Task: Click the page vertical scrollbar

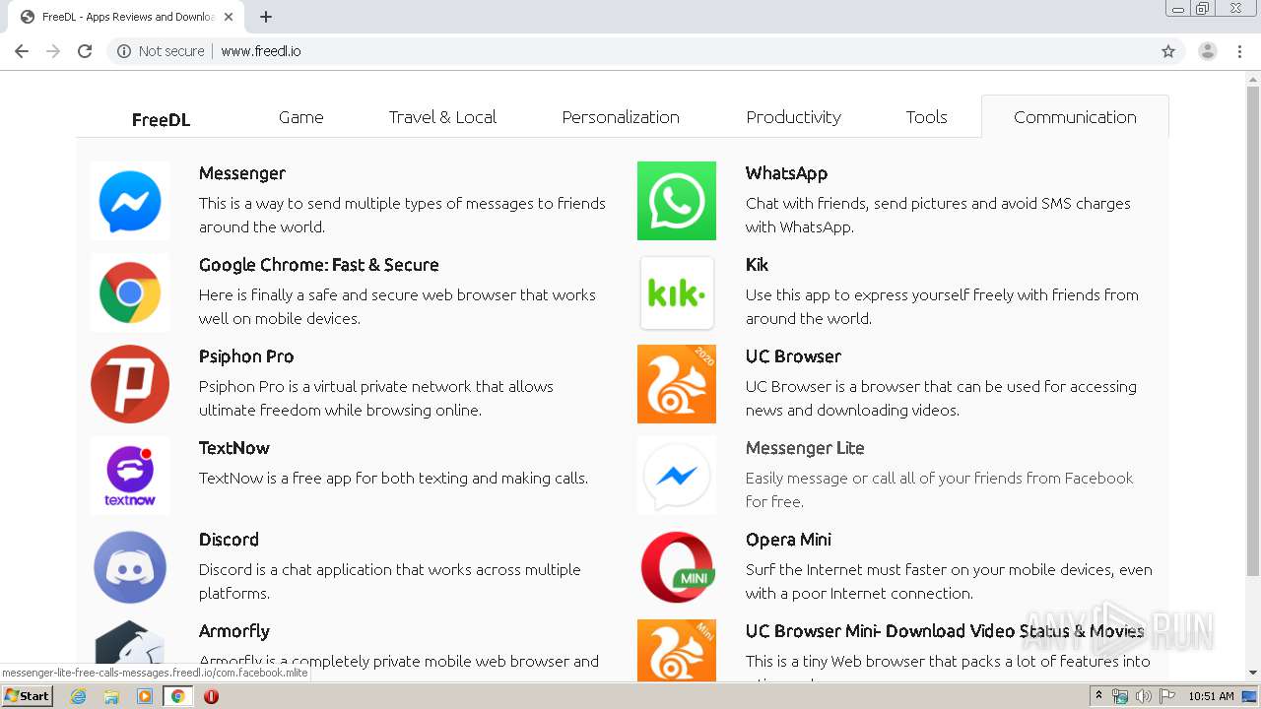Action: click(1253, 332)
